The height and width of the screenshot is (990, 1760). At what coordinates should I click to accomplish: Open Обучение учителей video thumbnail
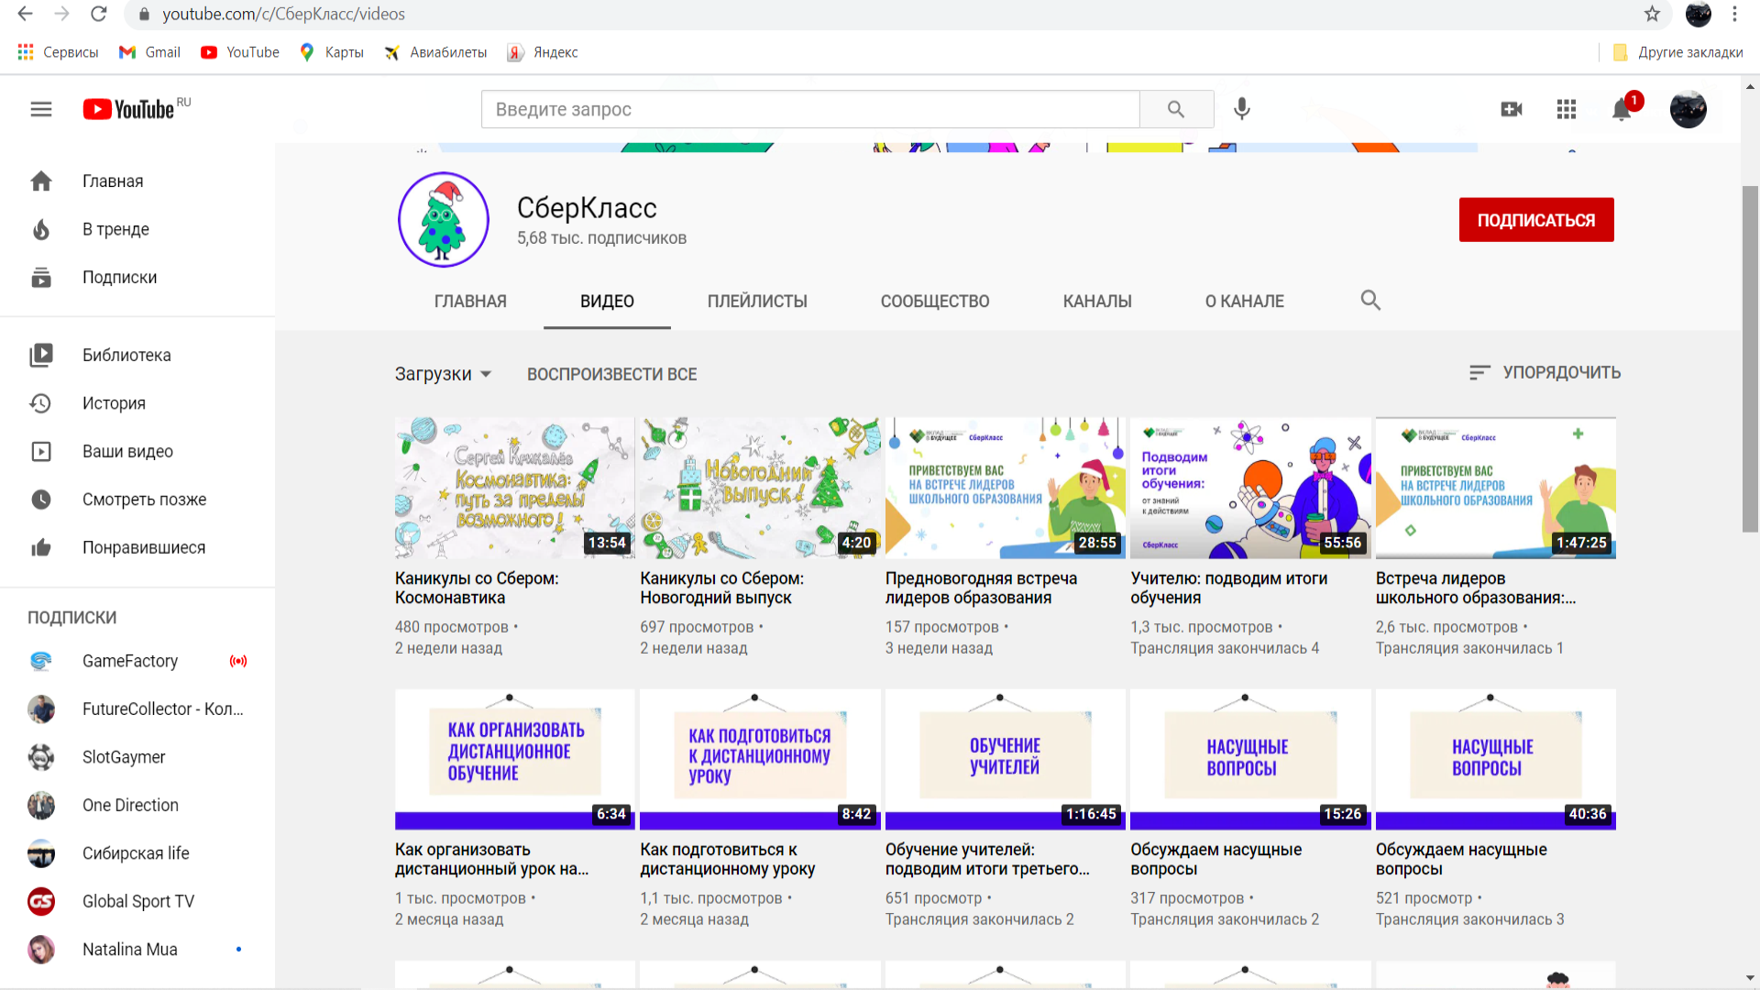(x=1005, y=759)
